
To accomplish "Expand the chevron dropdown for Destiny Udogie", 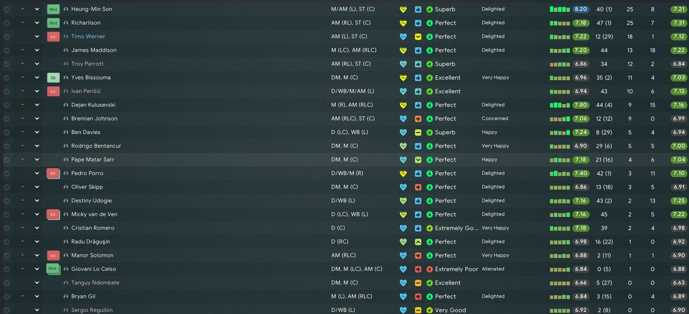I will click(37, 201).
